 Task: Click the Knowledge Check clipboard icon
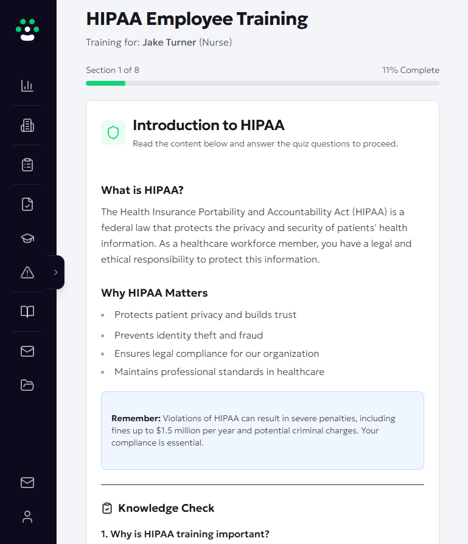click(x=107, y=508)
